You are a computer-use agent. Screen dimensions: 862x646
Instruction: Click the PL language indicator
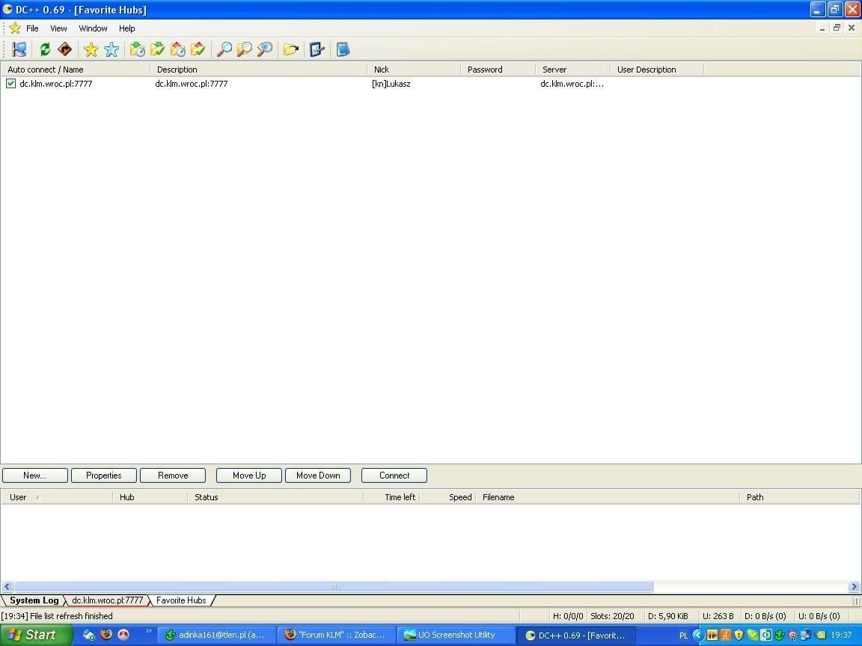[683, 636]
